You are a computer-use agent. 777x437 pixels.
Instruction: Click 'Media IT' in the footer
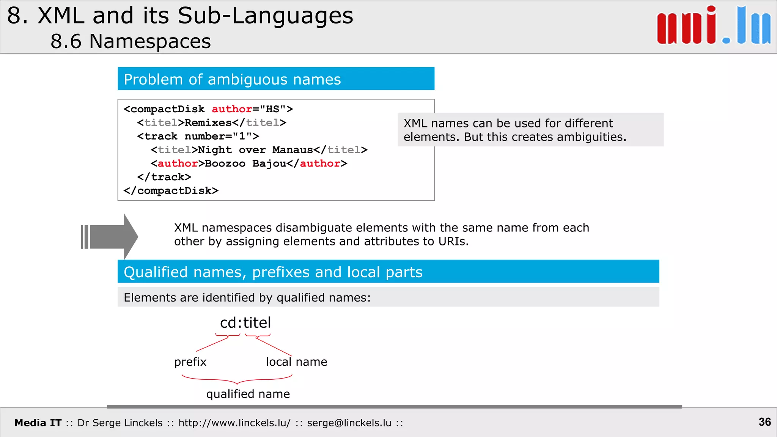click(x=38, y=423)
